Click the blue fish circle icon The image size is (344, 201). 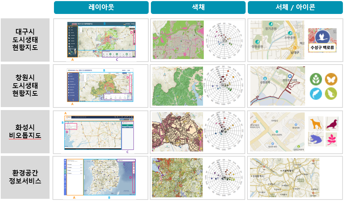click(315, 94)
